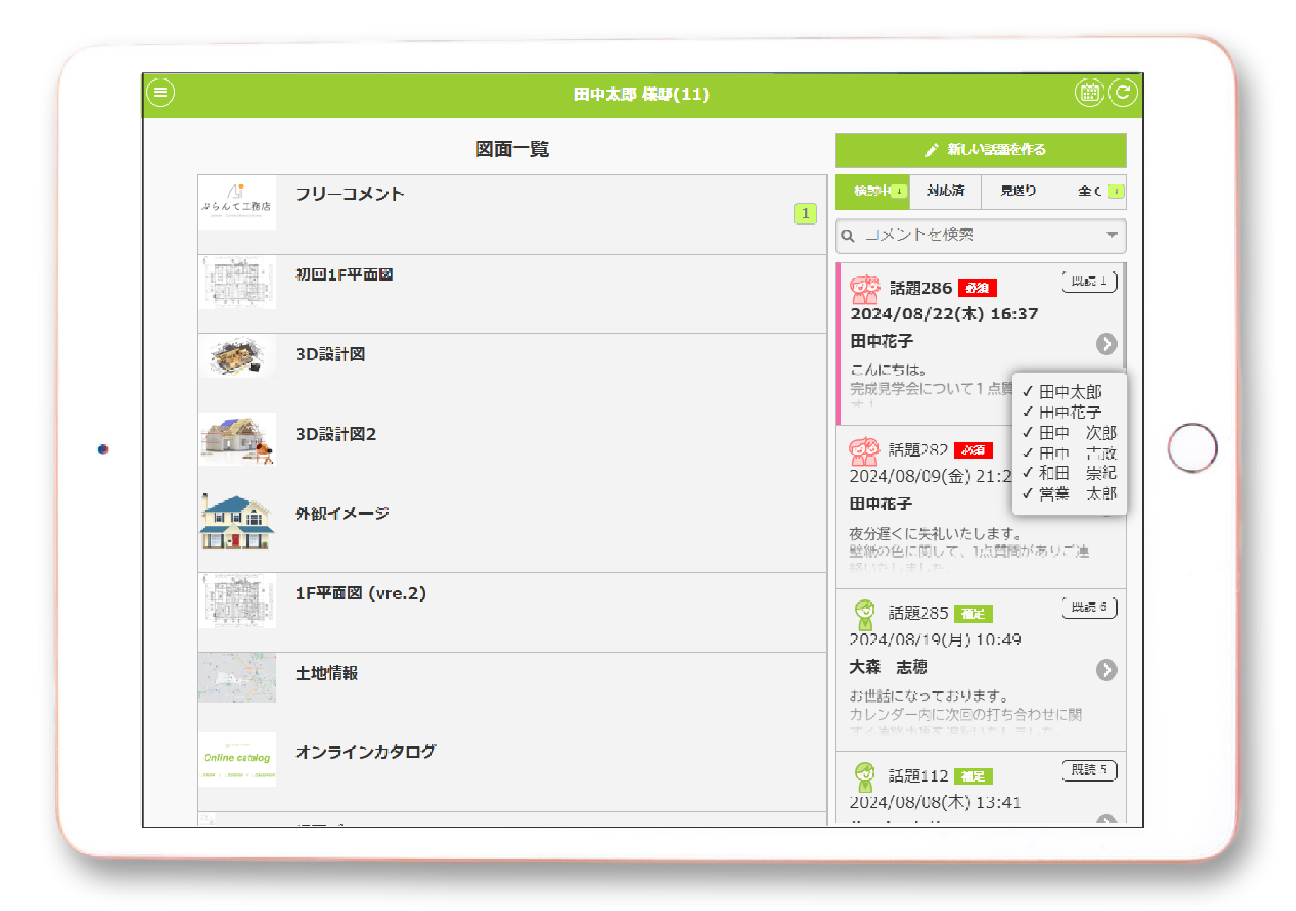Click the topic 285 green person avatar
This screenshot has width=1296, height=911.
coord(864,614)
